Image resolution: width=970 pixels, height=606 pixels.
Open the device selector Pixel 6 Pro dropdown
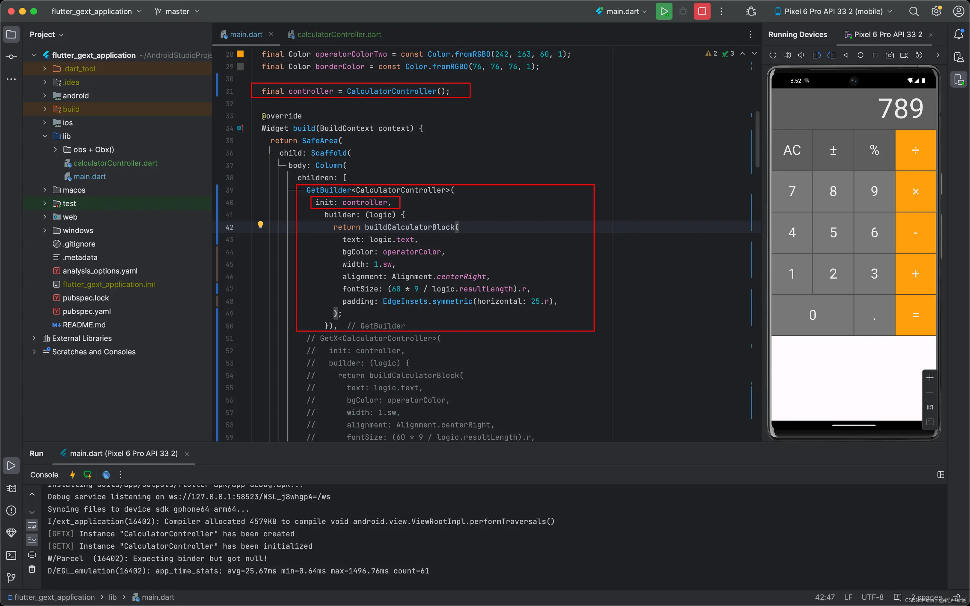(x=833, y=11)
